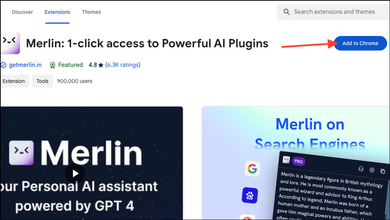Image resolution: width=390 pixels, height=220 pixels.
Task: Click the Google logo icon
Action: pyautogui.click(x=252, y=169)
